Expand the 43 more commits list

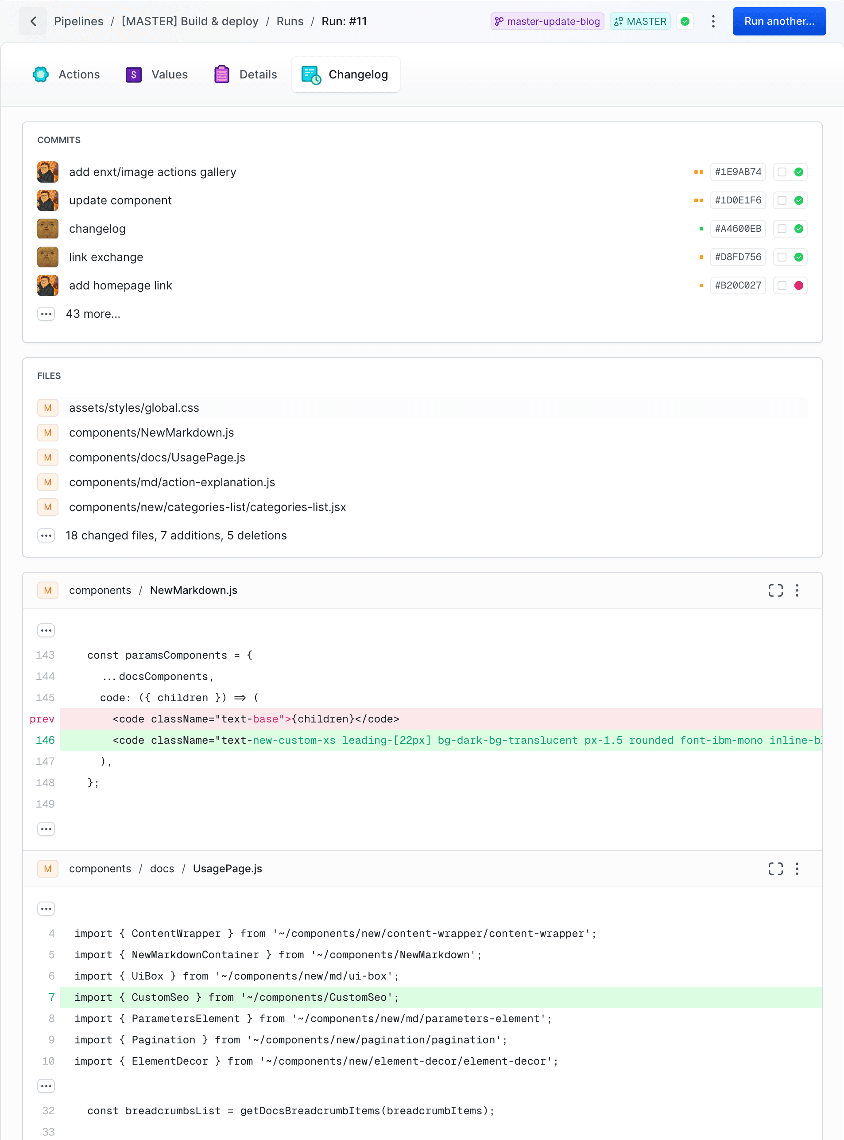46,314
